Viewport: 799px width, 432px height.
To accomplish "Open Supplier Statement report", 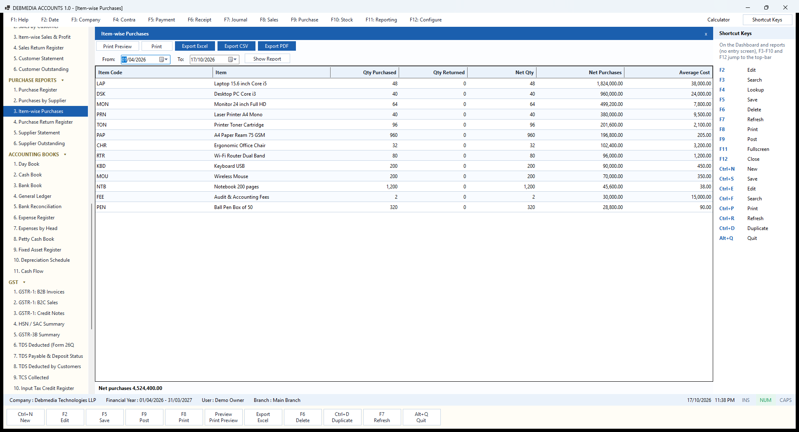I will coord(45,133).
